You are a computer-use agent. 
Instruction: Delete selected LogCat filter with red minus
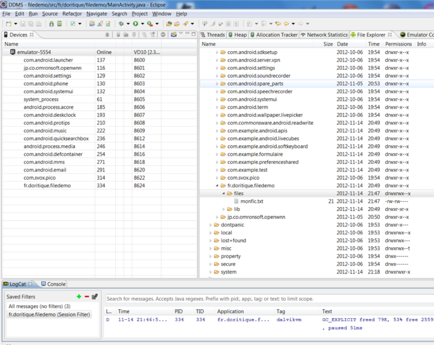(87, 297)
